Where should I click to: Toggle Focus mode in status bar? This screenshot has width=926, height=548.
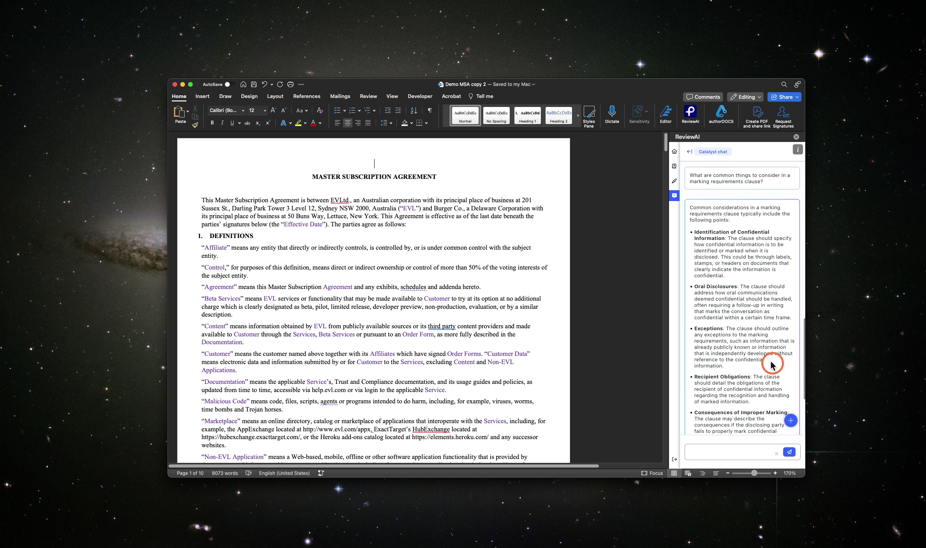pos(652,473)
